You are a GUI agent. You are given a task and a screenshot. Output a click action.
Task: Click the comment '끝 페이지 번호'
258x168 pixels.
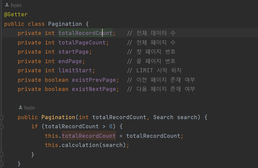(x=151, y=61)
